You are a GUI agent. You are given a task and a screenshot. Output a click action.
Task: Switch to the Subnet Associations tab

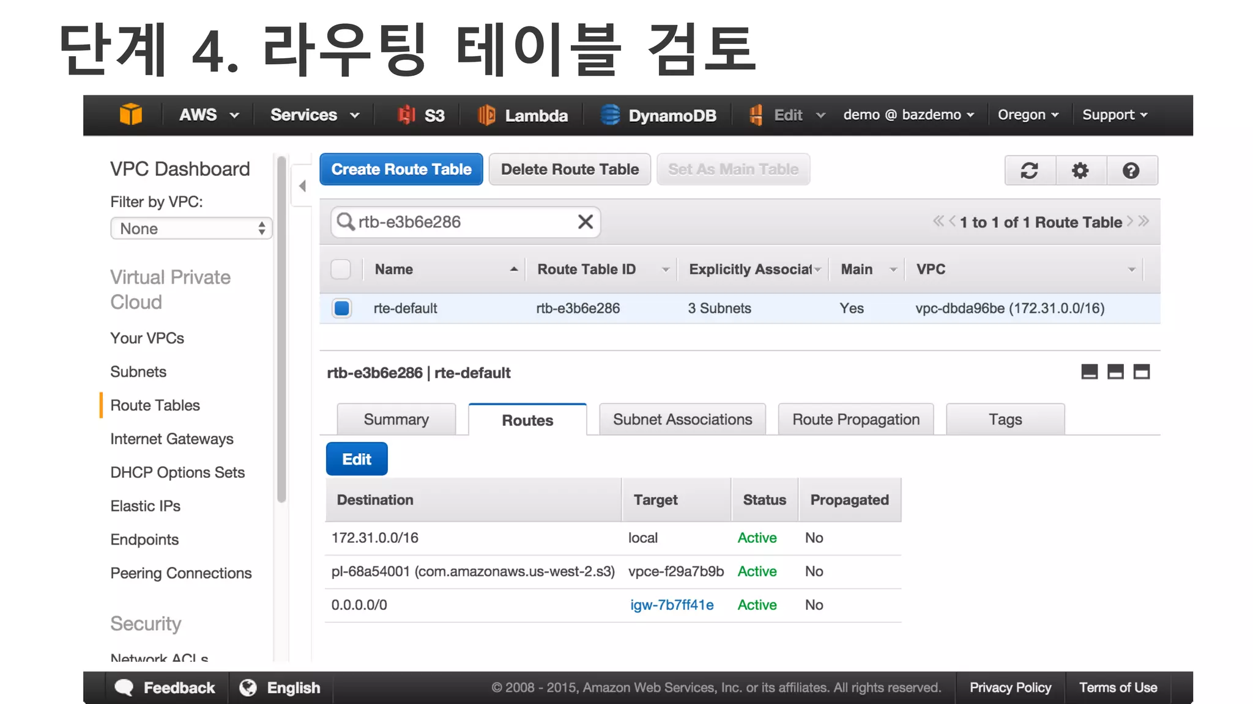[682, 419]
